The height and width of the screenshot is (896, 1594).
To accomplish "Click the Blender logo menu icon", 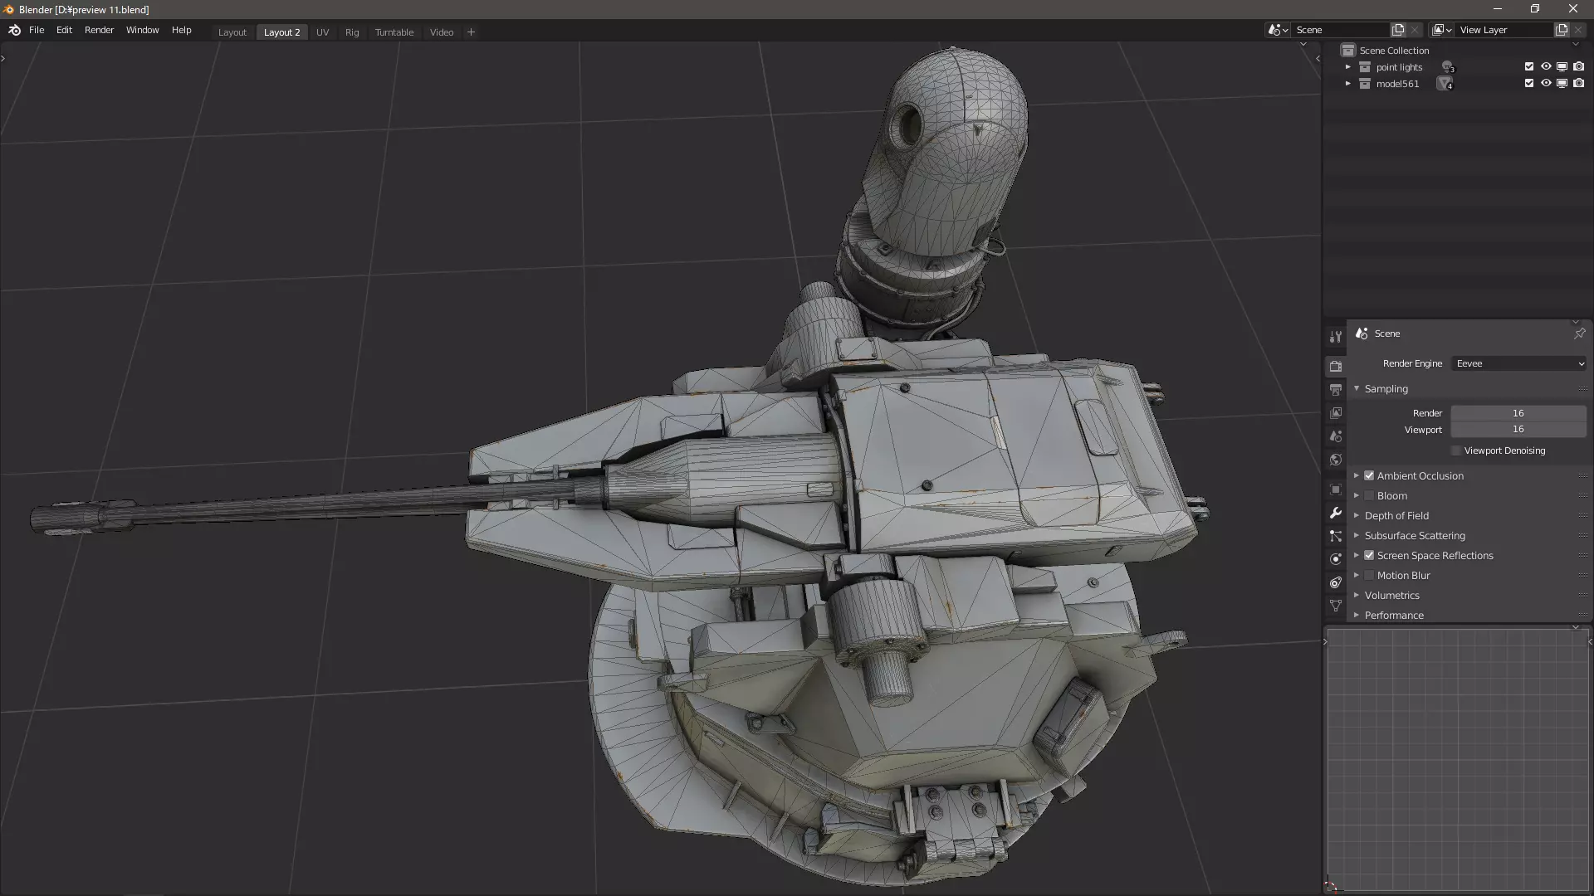I will [14, 30].
